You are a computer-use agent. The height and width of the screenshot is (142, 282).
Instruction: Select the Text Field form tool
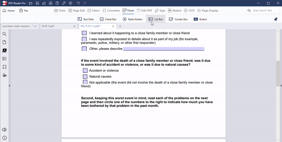(x=86, y=19)
